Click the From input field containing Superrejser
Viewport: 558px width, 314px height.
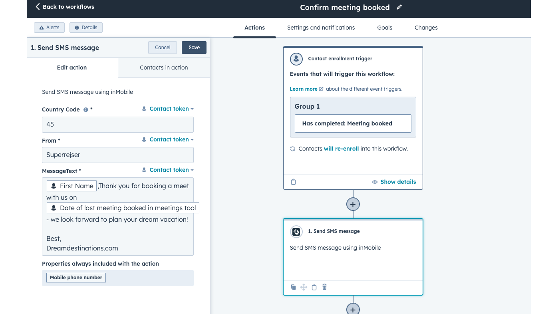tap(118, 155)
